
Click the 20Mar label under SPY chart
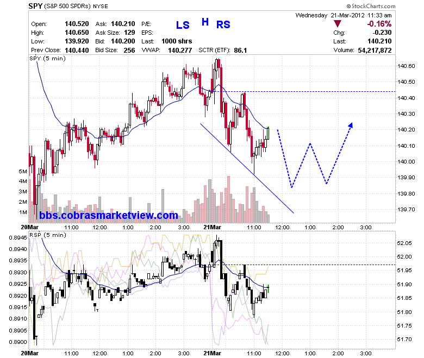(x=30, y=227)
